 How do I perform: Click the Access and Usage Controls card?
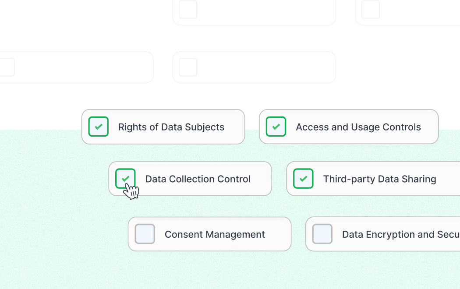click(349, 127)
